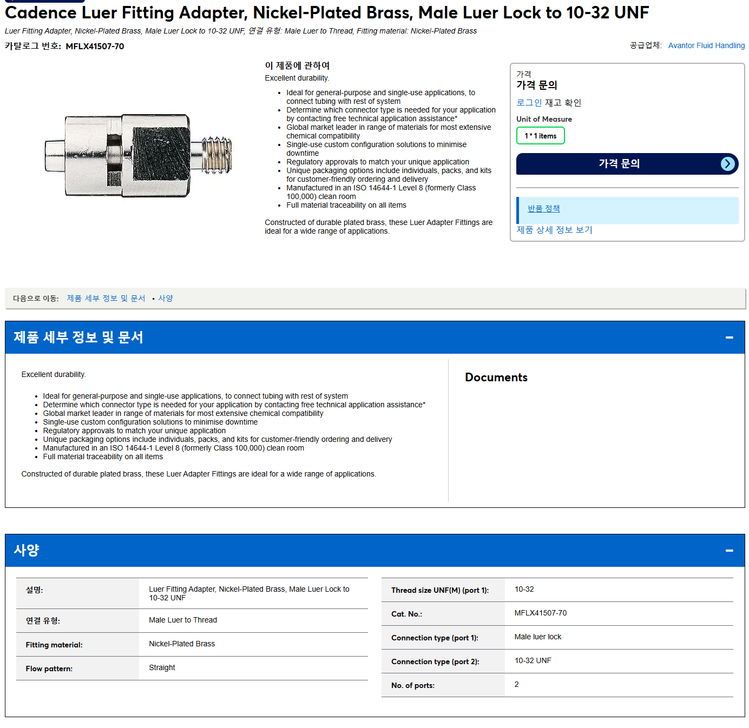Screen dimensions: 749x728
Task: Select the 1 * 1 items unit option
Action: click(540, 136)
